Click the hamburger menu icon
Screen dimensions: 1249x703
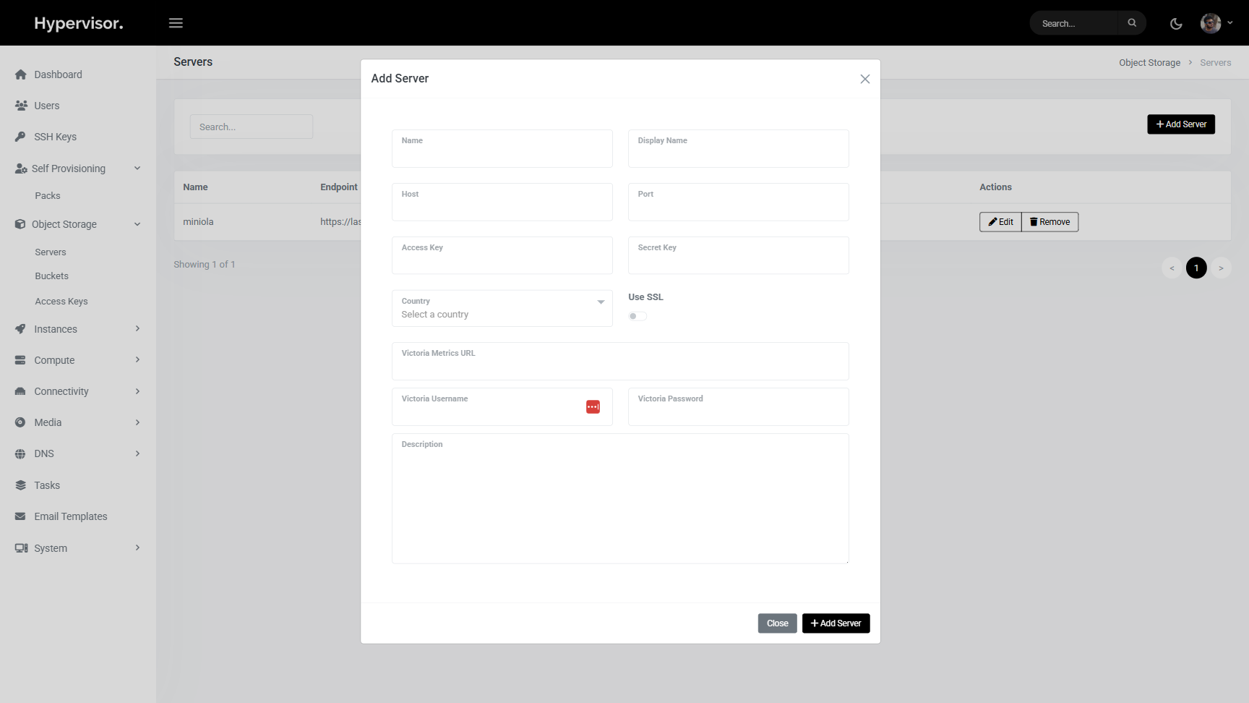(176, 23)
